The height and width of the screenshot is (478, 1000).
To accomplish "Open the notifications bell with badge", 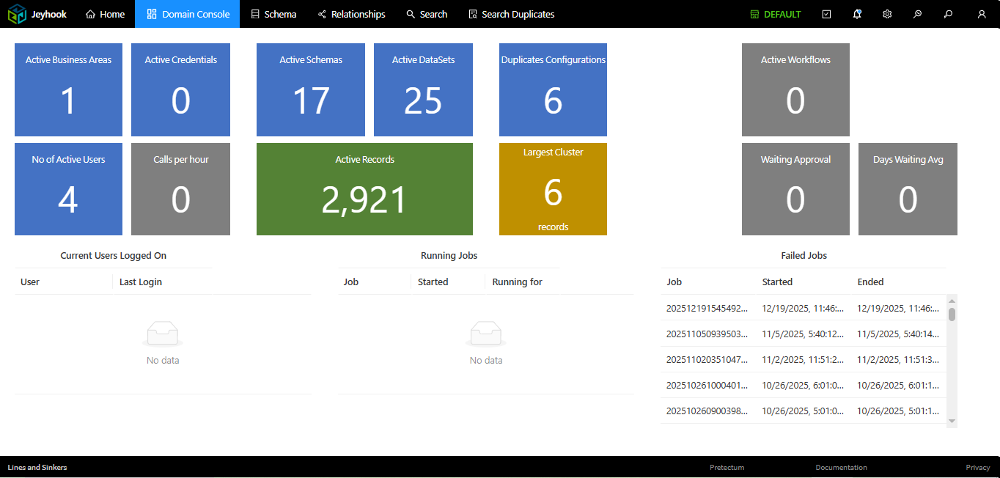I will (x=857, y=13).
